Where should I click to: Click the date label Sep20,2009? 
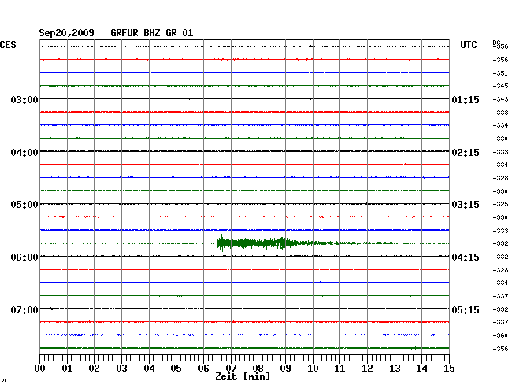click(66, 33)
